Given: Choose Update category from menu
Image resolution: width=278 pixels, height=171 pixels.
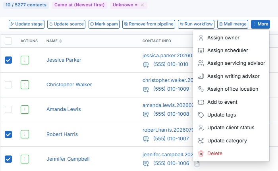Looking at the screenshot, I should coord(231,141).
